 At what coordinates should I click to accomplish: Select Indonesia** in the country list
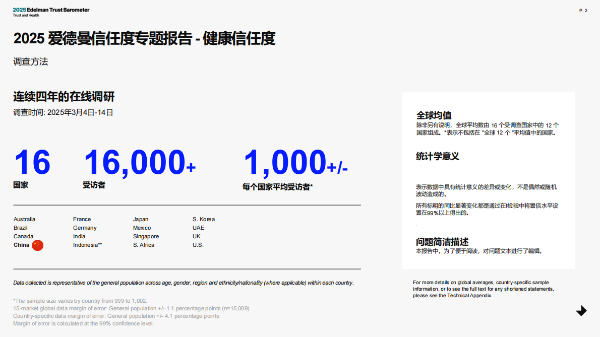pyautogui.click(x=87, y=245)
